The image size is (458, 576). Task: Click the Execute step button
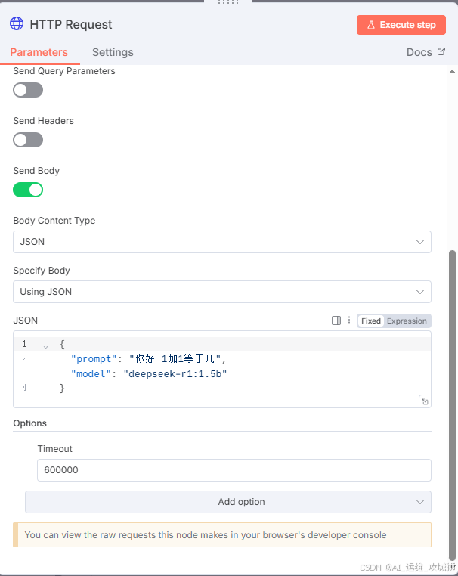tap(401, 25)
